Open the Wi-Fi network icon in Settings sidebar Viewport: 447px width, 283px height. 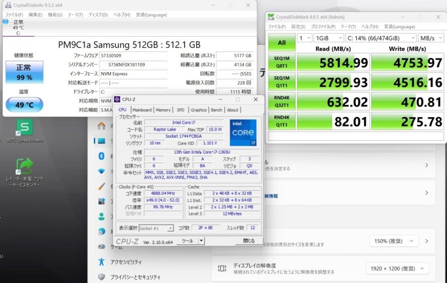tap(101, 171)
